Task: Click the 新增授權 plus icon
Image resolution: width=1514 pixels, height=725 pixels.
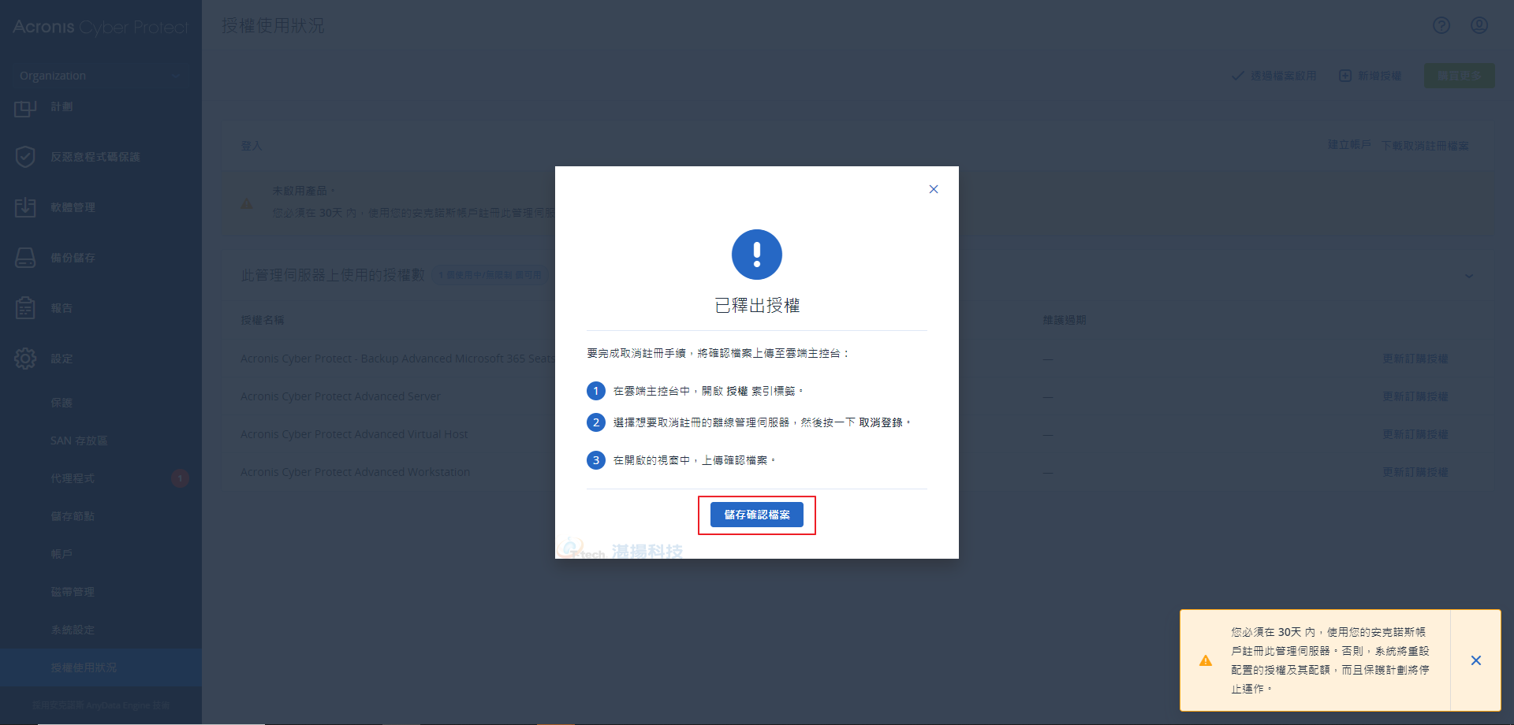Action: click(1345, 76)
